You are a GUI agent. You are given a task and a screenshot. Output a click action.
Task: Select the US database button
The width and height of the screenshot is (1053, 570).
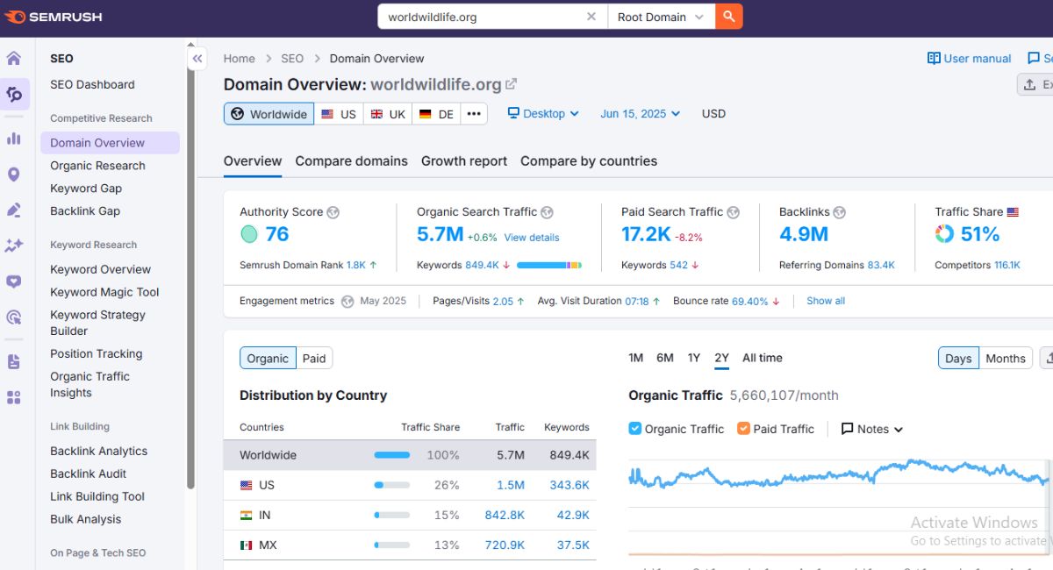click(x=339, y=114)
